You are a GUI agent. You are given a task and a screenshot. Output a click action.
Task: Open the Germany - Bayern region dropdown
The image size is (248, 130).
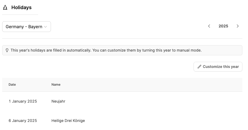(26, 27)
